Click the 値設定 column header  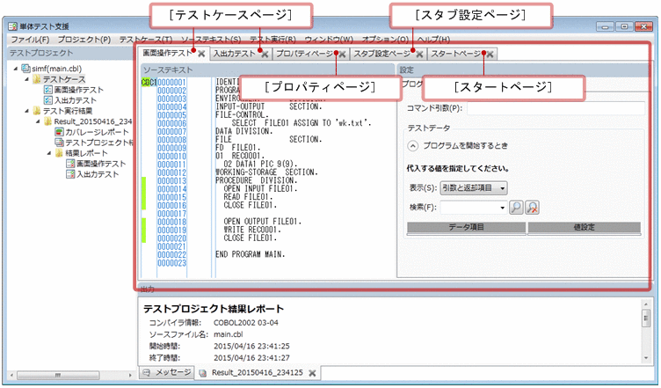(585, 227)
